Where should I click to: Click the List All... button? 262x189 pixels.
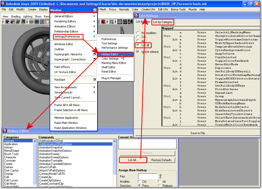coord(133,160)
